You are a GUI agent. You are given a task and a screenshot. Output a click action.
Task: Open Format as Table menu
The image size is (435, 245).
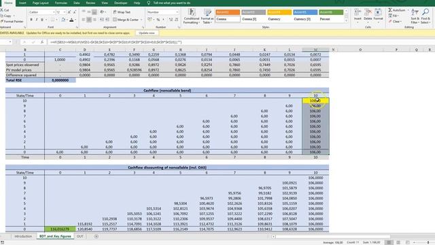207,16
